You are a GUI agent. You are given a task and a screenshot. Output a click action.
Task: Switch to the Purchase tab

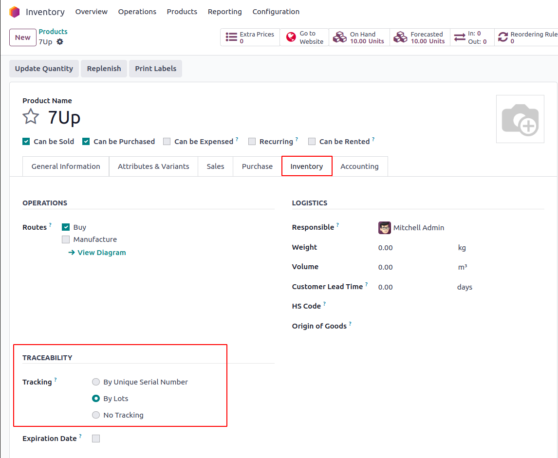[257, 166]
